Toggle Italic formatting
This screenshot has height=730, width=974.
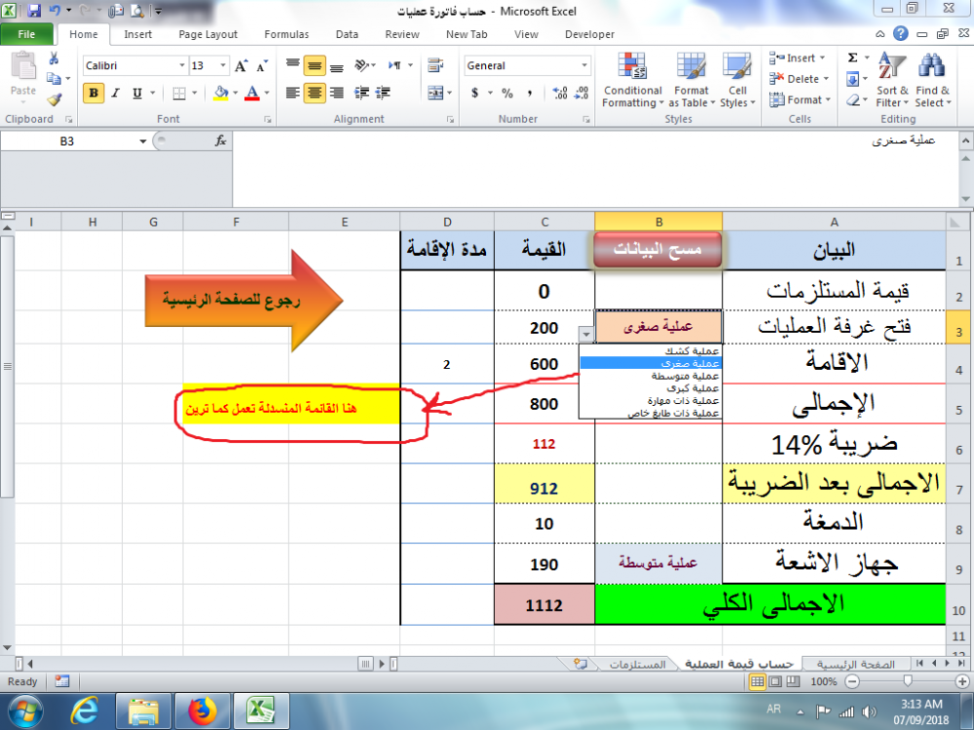click(116, 93)
